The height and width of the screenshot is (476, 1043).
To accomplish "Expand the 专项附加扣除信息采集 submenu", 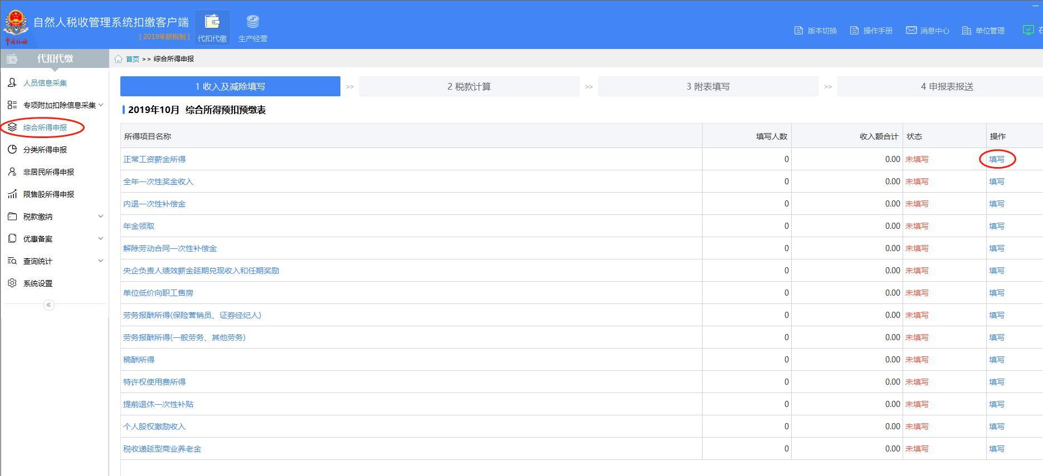I will (x=101, y=105).
